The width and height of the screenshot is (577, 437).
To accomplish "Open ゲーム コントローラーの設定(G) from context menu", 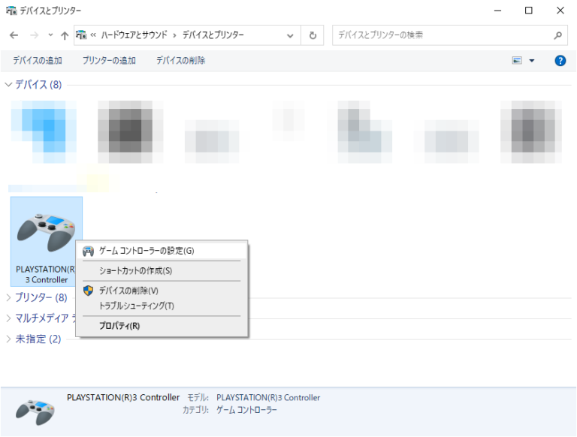I will (162, 251).
